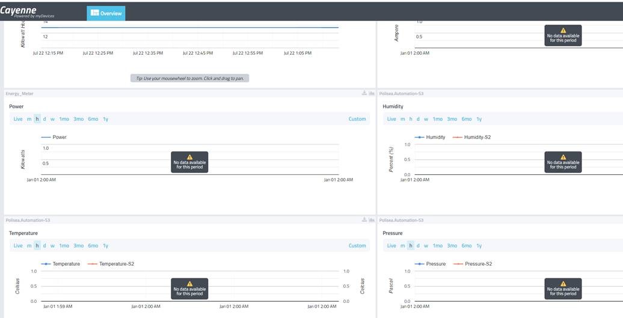Select 1y range in Pressure chart
The width and height of the screenshot is (623, 318).
(x=479, y=245)
